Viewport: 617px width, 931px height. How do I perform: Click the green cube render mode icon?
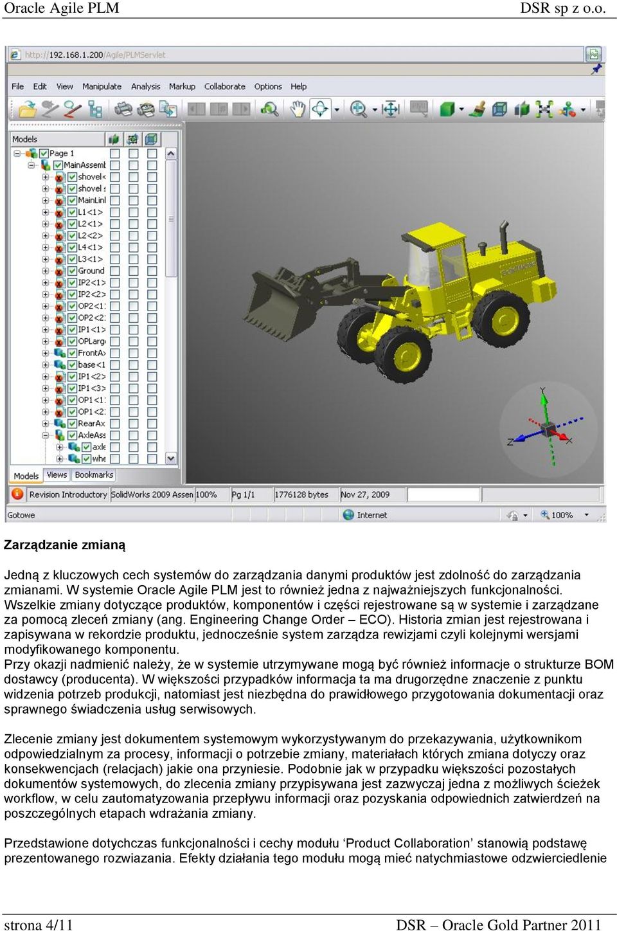[x=447, y=109]
